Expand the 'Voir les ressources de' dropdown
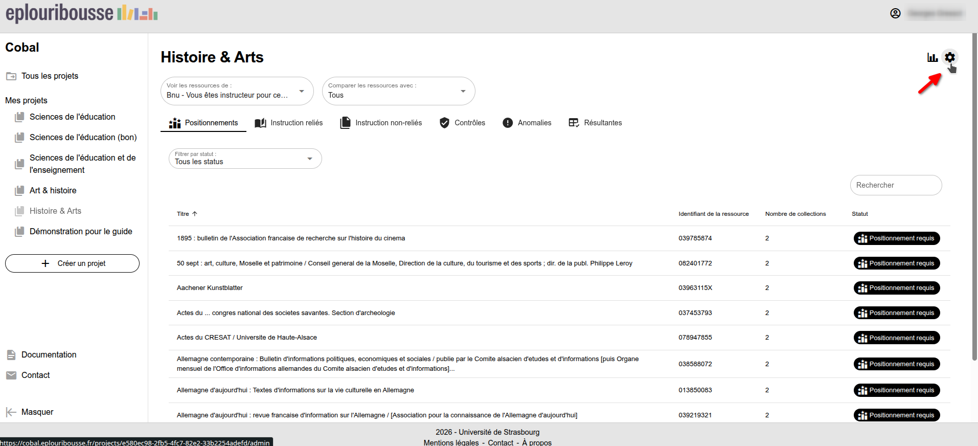 coord(302,91)
